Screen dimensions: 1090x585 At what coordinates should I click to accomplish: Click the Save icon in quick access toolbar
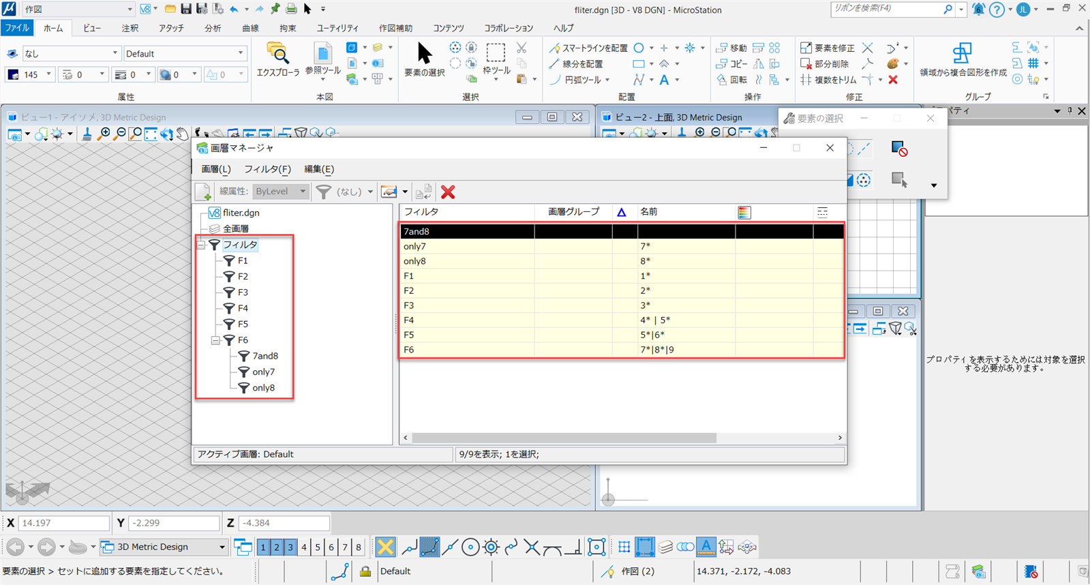185,9
